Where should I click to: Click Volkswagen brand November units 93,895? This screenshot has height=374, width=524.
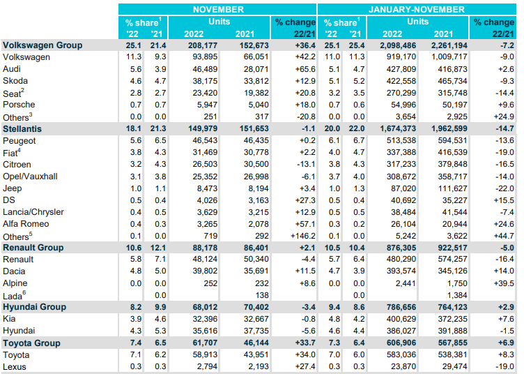pyautogui.click(x=205, y=57)
